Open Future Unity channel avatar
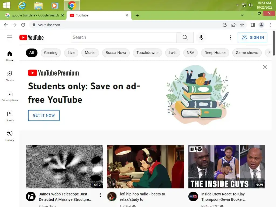 click(31, 196)
